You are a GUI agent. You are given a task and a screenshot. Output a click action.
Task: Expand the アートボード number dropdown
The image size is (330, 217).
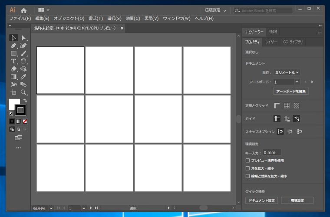tap(297, 82)
